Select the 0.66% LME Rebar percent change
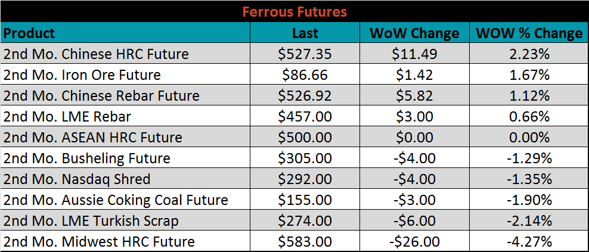Viewport: 589px width, 252px height. pyautogui.click(x=529, y=116)
